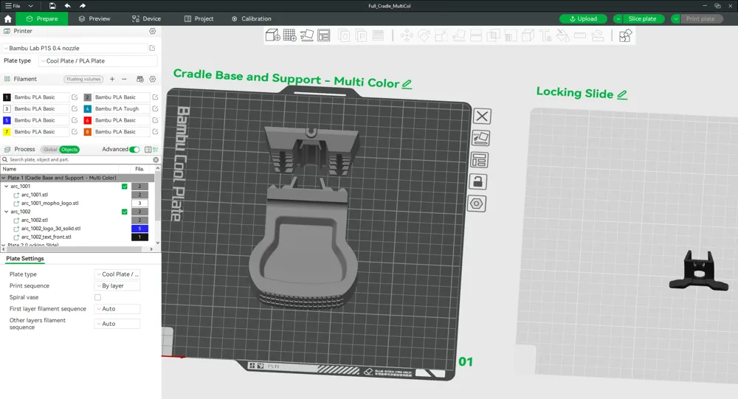Remove all objects from plate X icon
Image resolution: width=738 pixels, height=399 pixels.
(481, 117)
